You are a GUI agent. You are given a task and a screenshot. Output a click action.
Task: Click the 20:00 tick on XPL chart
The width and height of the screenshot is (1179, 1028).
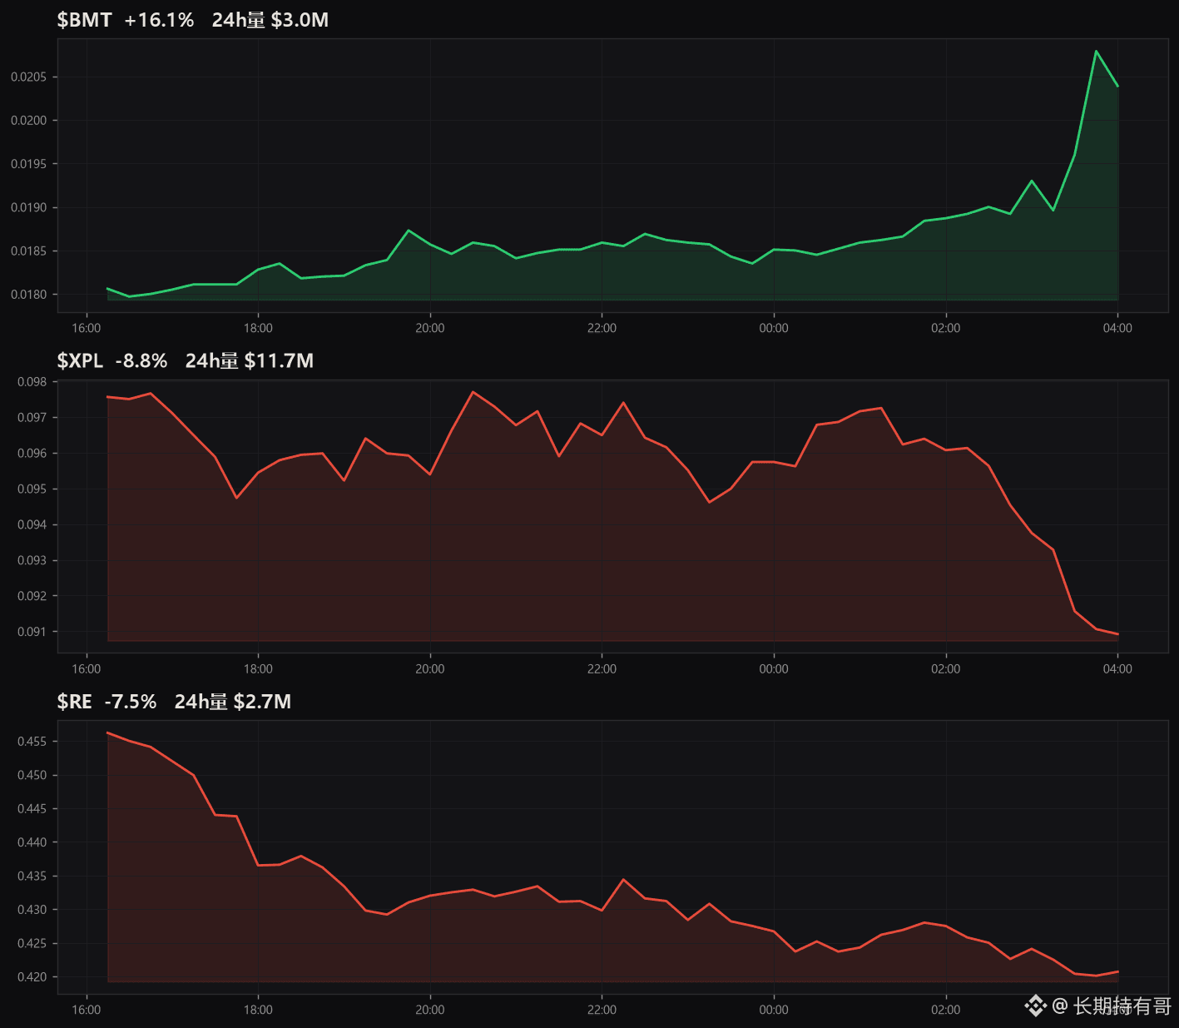[430, 669]
